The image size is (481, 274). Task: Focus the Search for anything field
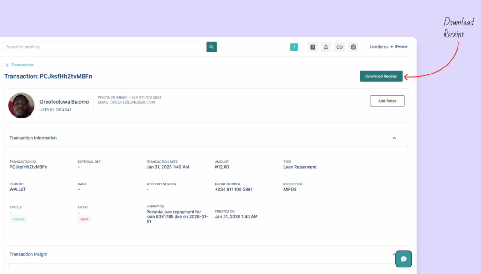tap(104, 47)
